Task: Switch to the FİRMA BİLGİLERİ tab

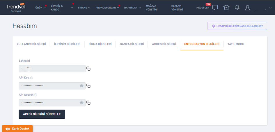Action: (x=100, y=44)
